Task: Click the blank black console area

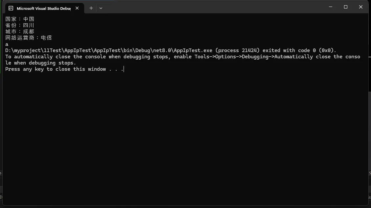Action: point(184,131)
